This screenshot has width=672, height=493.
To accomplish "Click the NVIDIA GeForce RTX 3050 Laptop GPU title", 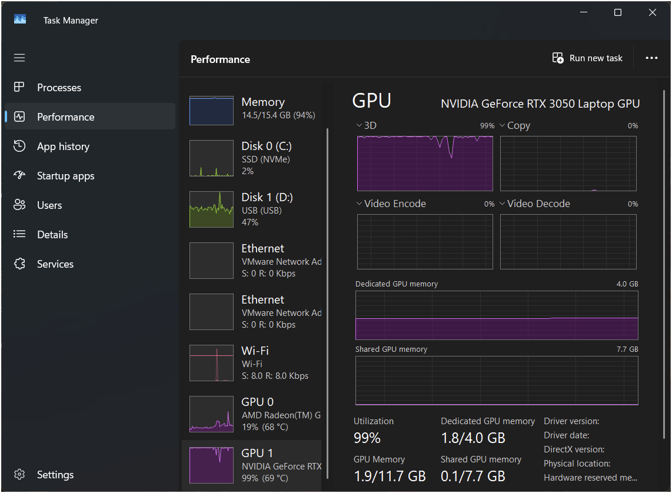I will click(x=540, y=104).
